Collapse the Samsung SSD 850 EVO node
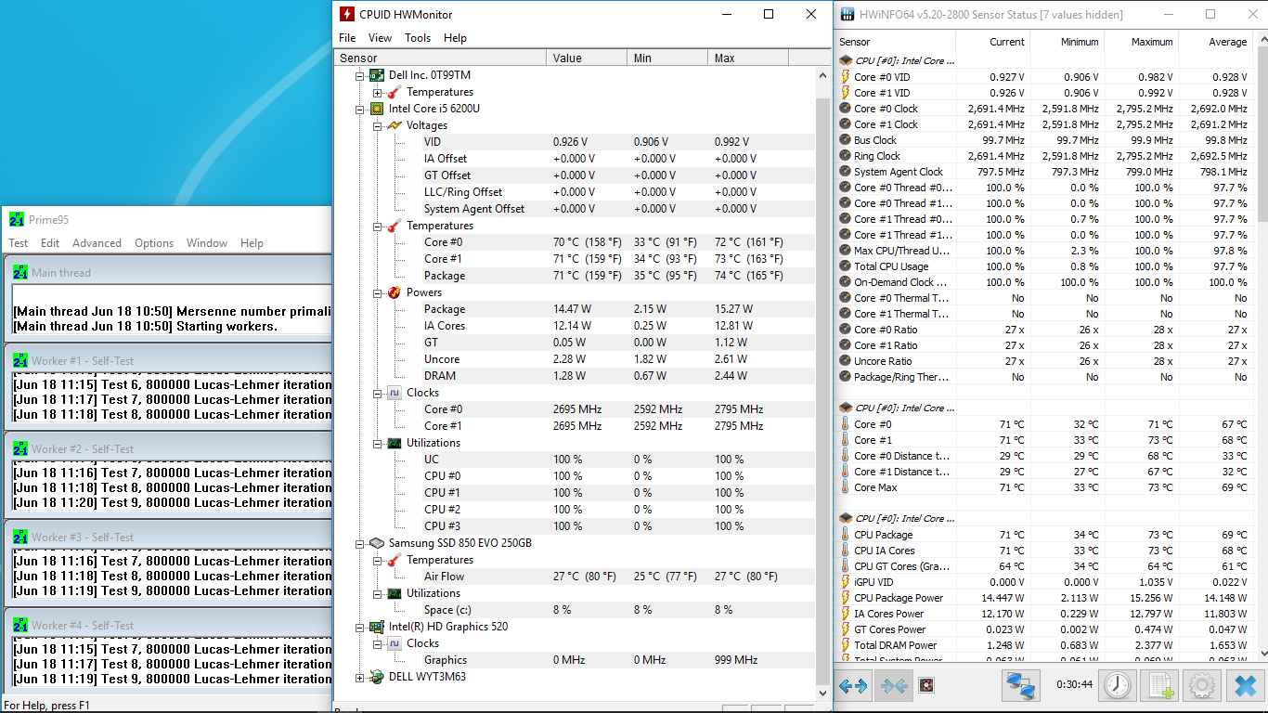The width and height of the screenshot is (1268, 713). pyautogui.click(x=360, y=543)
